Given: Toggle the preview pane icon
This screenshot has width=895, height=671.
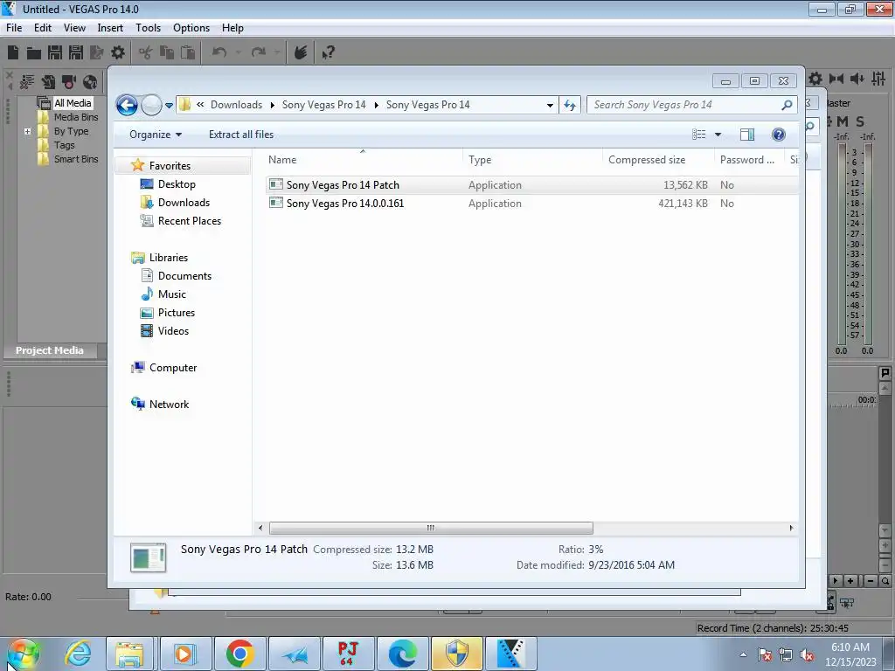Looking at the screenshot, I should [x=746, y=134].
